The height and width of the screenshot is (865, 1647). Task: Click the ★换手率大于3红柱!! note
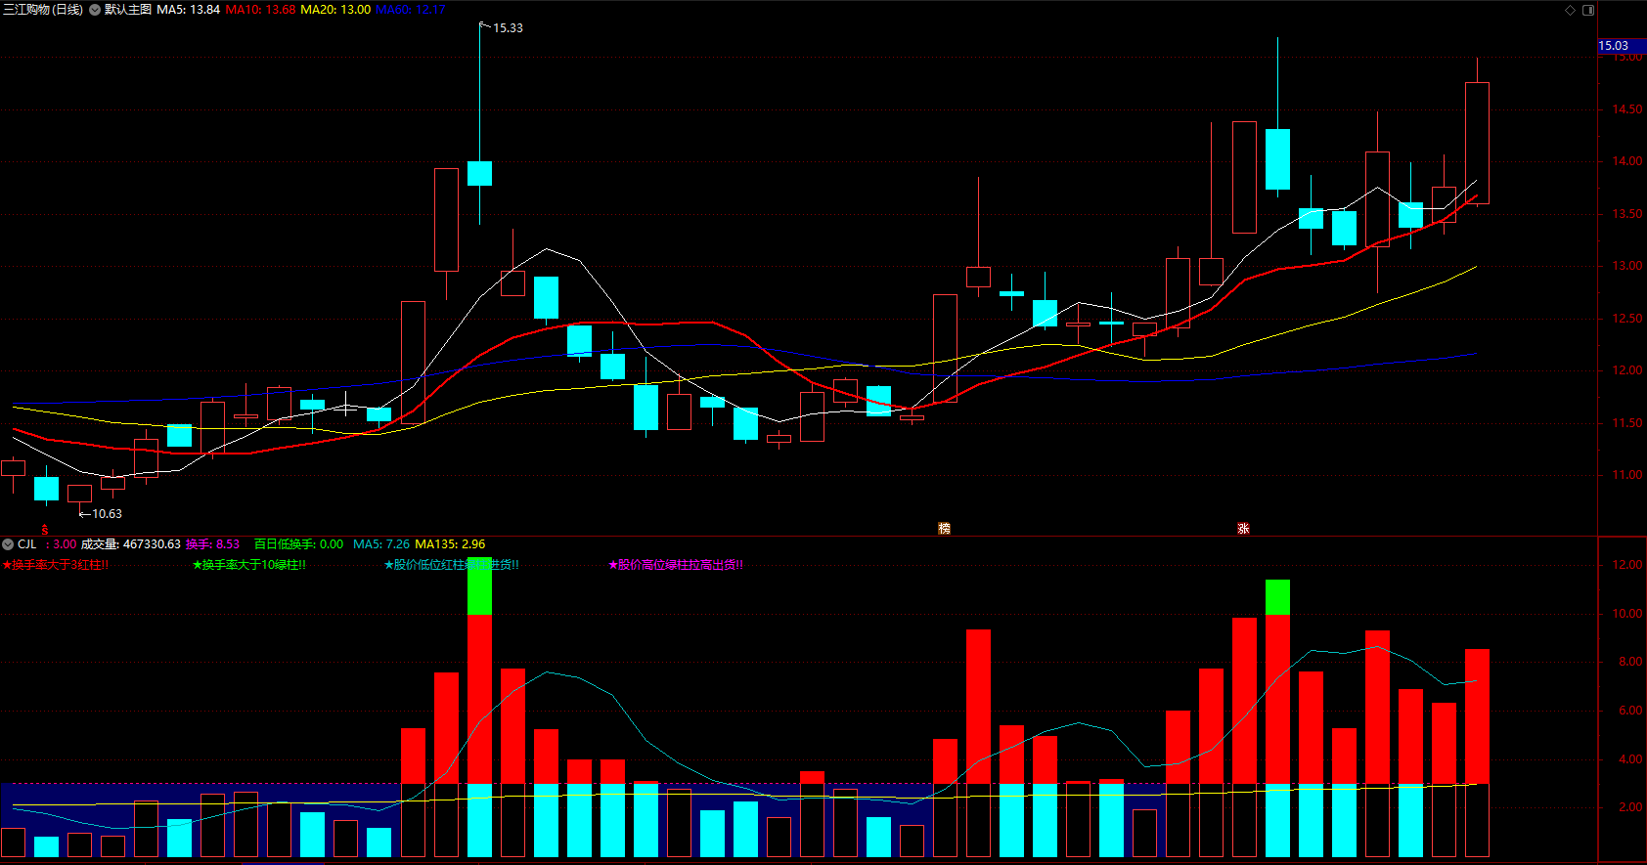coord(56,565)
